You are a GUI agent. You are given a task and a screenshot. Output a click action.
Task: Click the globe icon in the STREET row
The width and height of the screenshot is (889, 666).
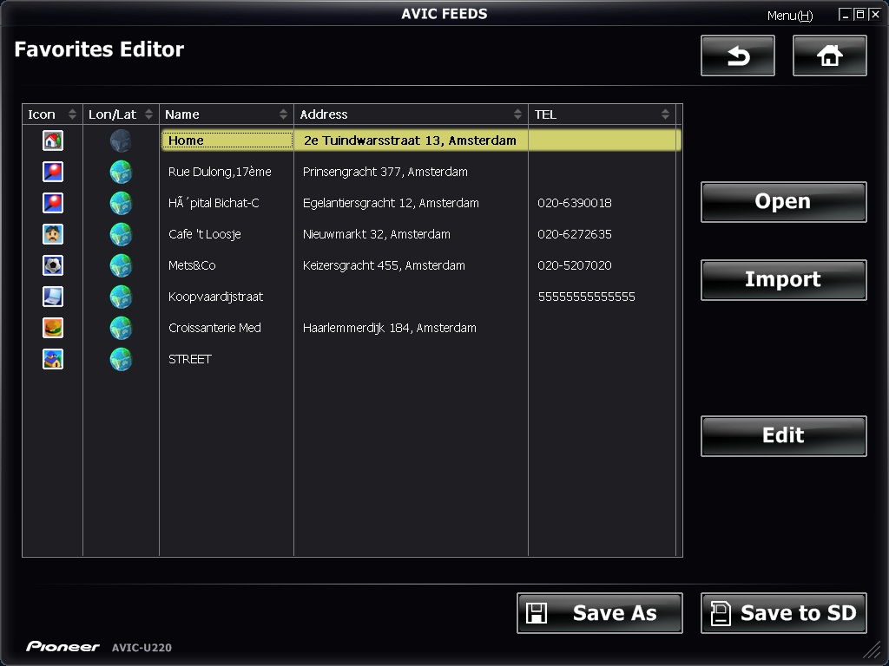[x=121, y=359]
